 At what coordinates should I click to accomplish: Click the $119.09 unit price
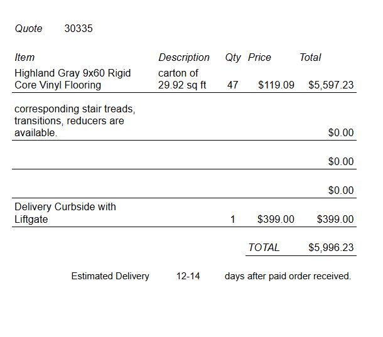click(276, 85)
